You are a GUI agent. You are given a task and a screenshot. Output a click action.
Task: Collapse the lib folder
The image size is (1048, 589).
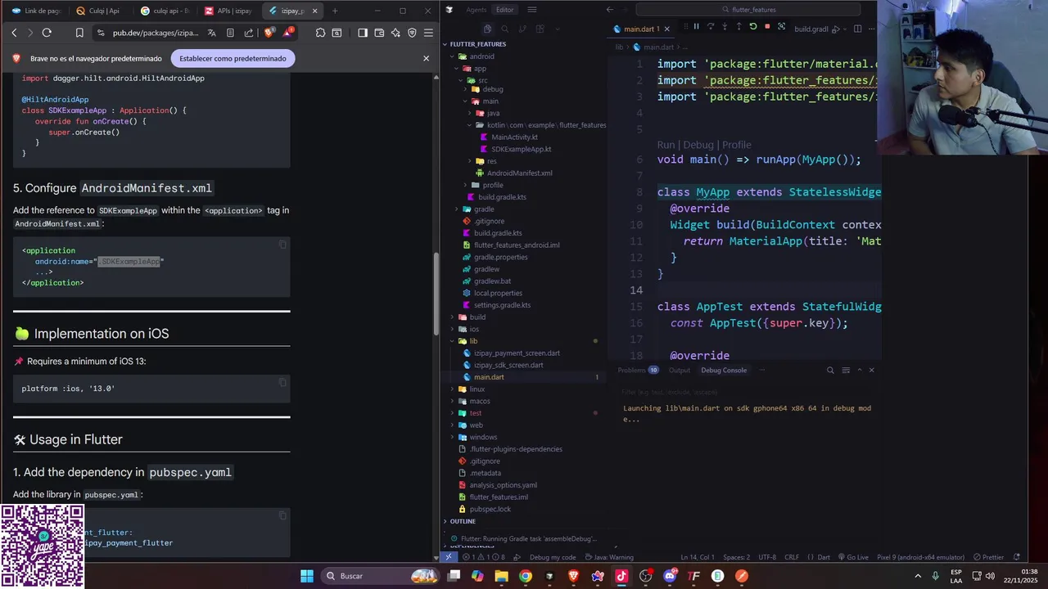point(473,340)
